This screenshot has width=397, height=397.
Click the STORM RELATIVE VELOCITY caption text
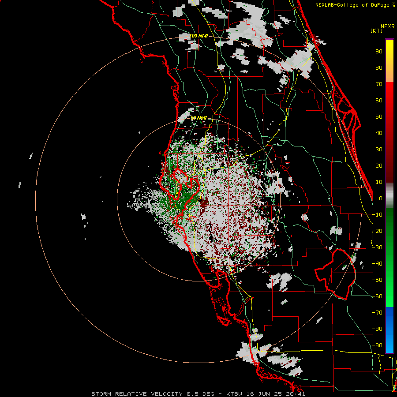tap(137, 394)
